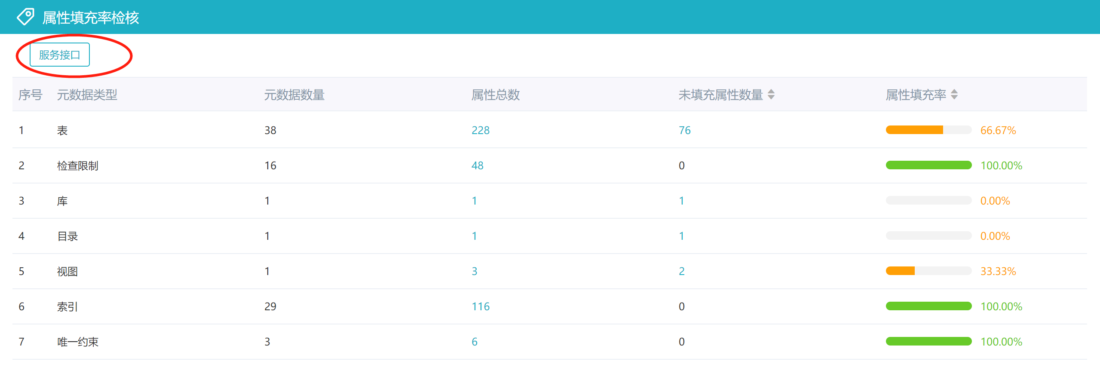Viewport: 1100px width, 367px height.
Task: Open 属性总数 link 6 for 唯一约束
Action: (x=475, y=342)
